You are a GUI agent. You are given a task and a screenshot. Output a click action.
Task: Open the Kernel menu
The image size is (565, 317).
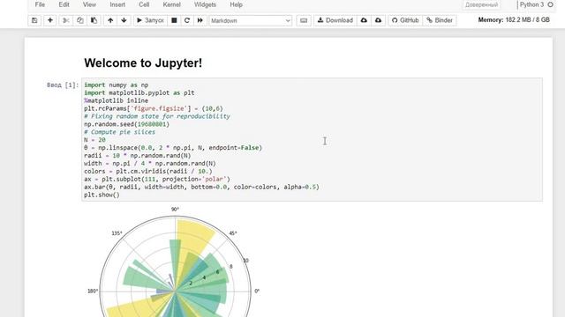(x=171, y=4)
